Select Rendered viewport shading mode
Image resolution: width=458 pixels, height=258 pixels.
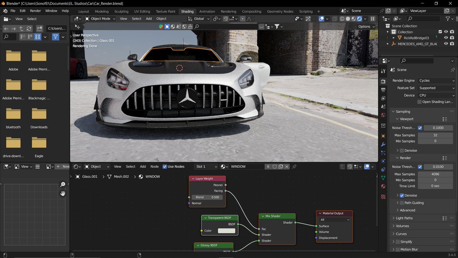[359, 18]
